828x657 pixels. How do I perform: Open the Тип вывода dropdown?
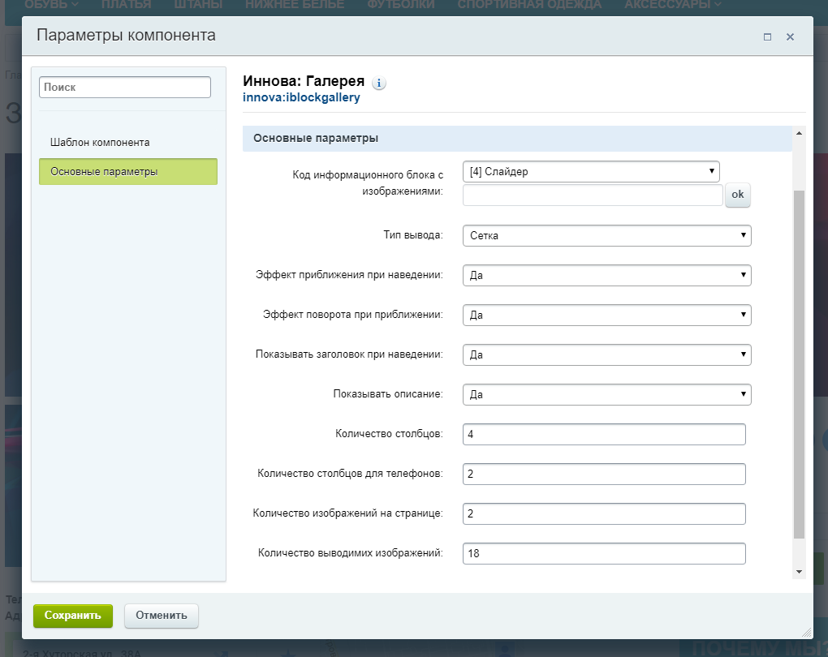pyautogui.click(x=606, y=235)
